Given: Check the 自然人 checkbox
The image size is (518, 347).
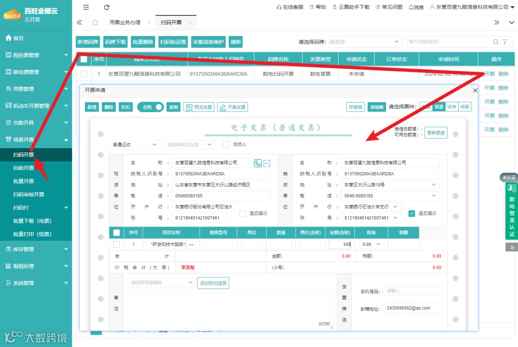Looking at the screenshot, I should pos(226,144).
